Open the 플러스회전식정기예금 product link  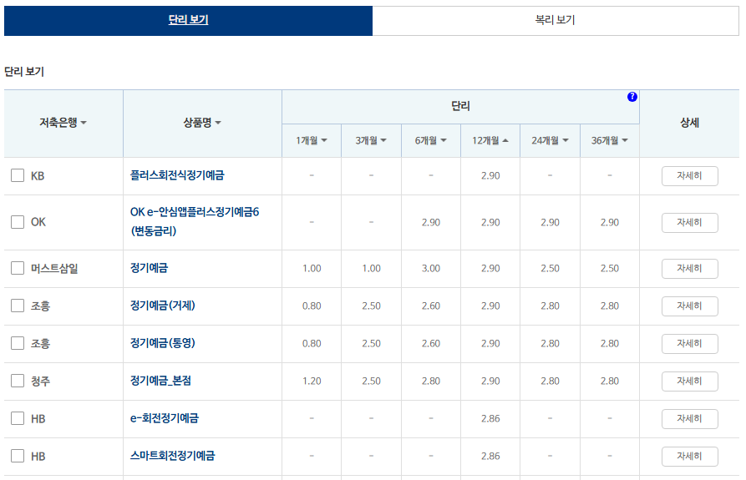(x=177, y=175)
